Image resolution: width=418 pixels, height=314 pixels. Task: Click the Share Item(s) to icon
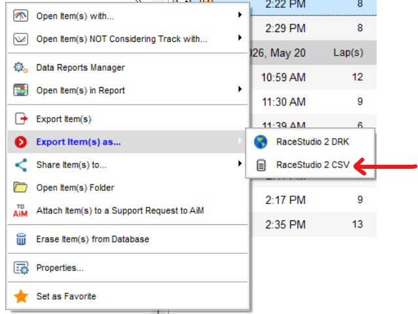(21, 165)
